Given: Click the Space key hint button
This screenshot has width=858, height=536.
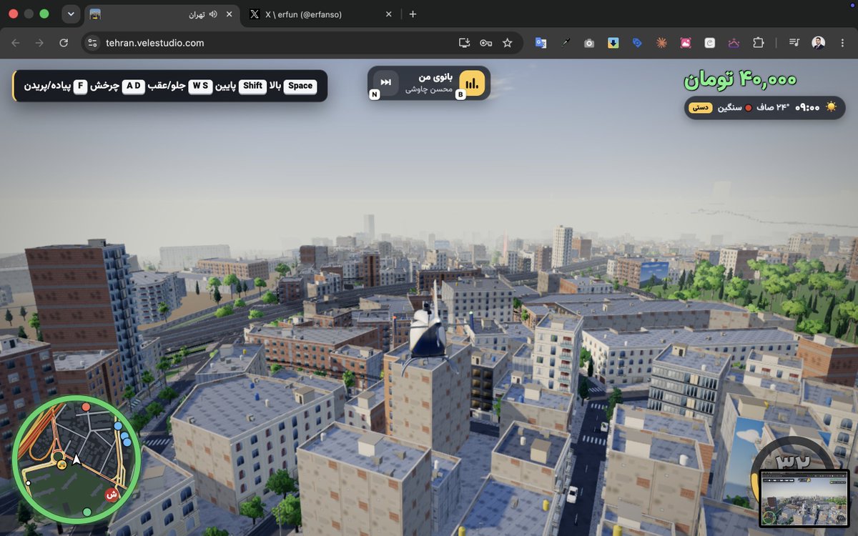Looking at the screenshot, I should (300, 86).
